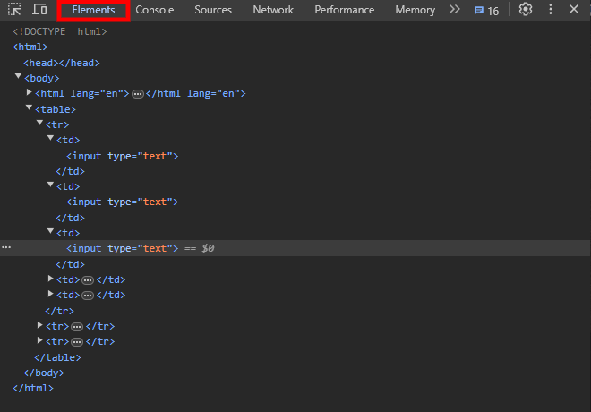The image size is (591, 412).
Task: Activate the inspect element picker icon
Action: [15, 10]
